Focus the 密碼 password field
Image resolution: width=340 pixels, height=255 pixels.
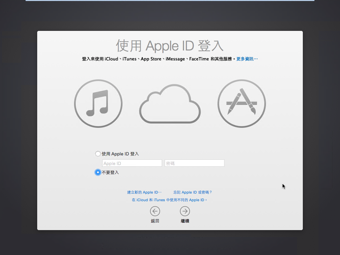[195, 163]
